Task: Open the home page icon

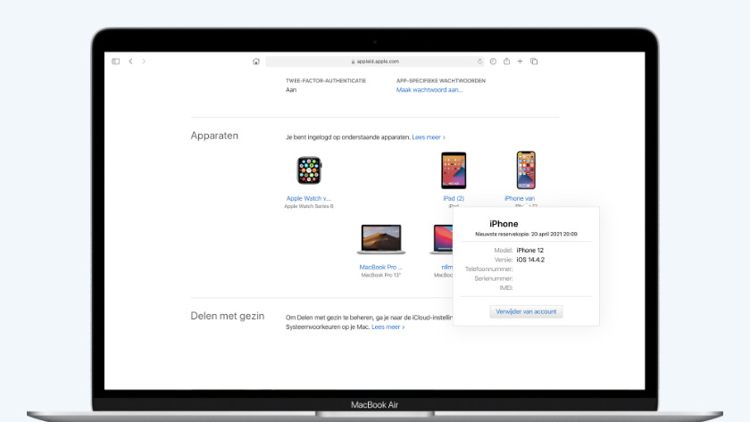Action: 256,62
